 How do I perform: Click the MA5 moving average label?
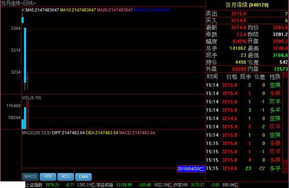coord(42,10)
